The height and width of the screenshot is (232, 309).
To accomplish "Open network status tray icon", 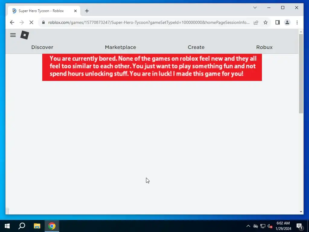I will pos(263,226).
